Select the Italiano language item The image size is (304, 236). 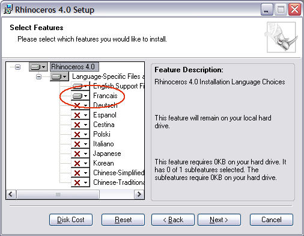click(x=103, y=144)
